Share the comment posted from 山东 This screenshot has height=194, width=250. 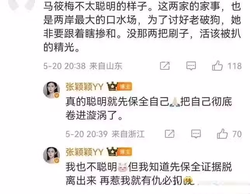(x=165, y=66)
